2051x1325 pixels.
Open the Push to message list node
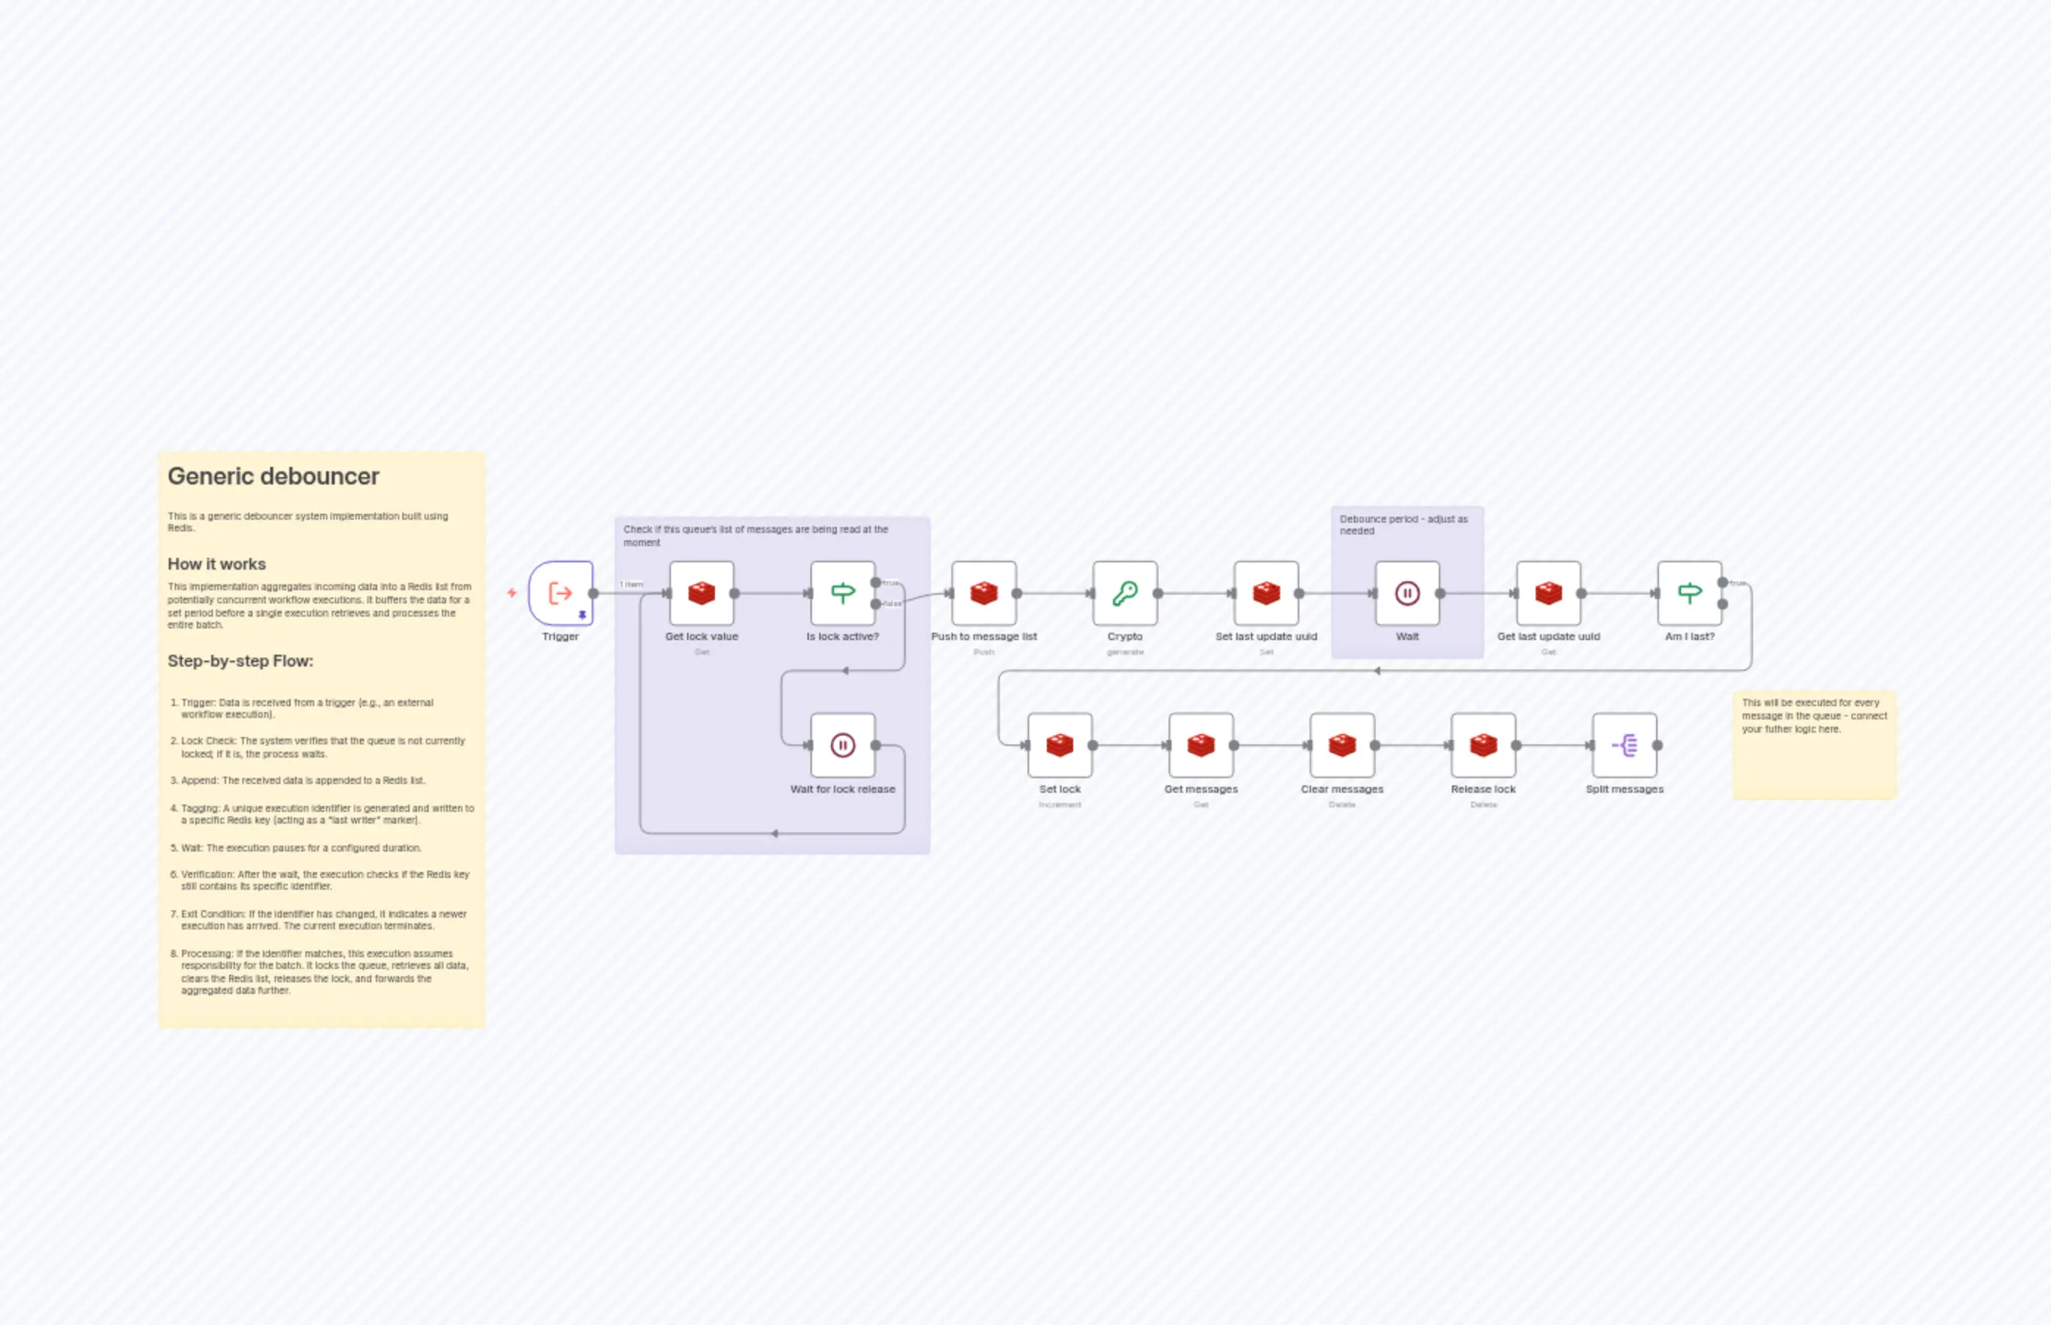point(984,593)
